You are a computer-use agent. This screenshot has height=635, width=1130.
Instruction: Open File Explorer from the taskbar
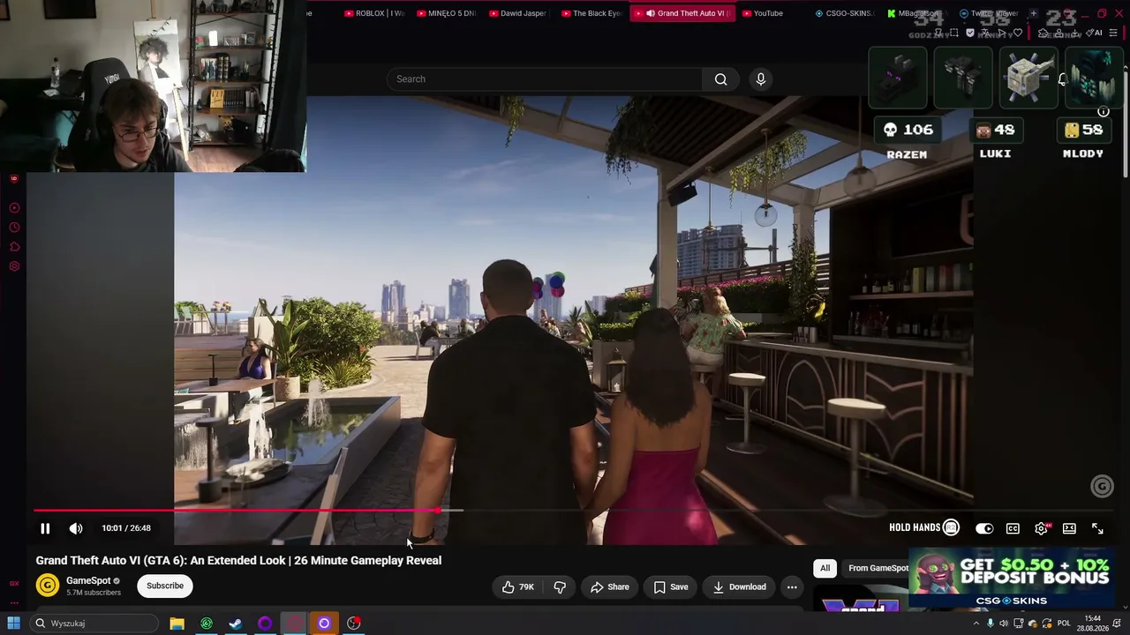[177, 624]
